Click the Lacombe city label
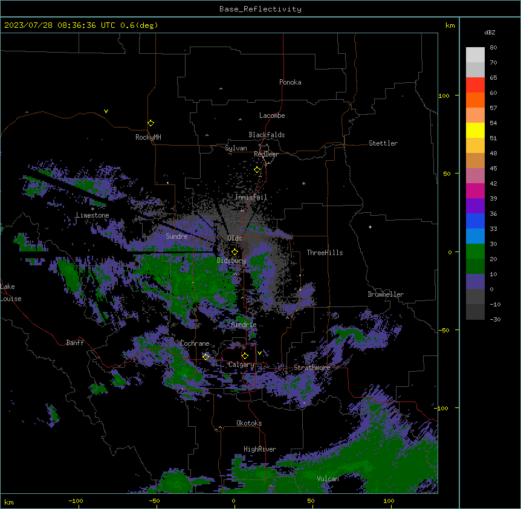This screenshot has height=509, width=521. [x=272, y=115]
